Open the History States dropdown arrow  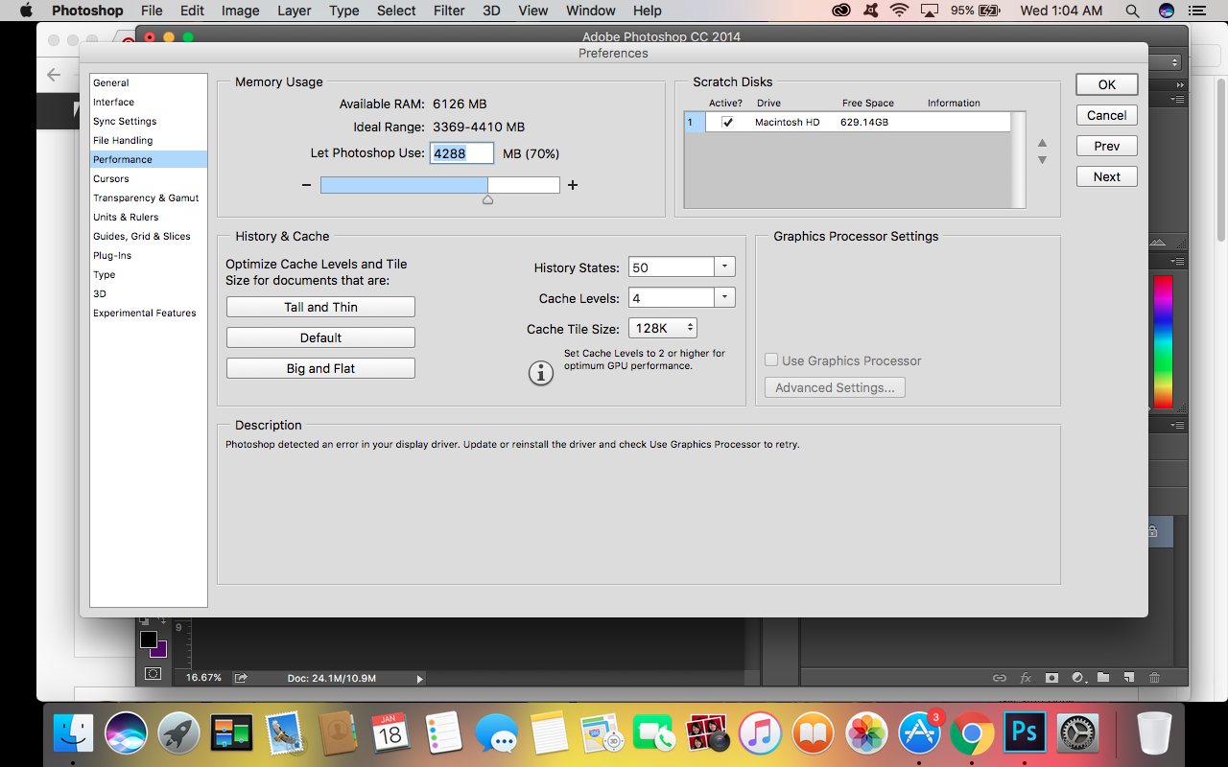(725, 267)
